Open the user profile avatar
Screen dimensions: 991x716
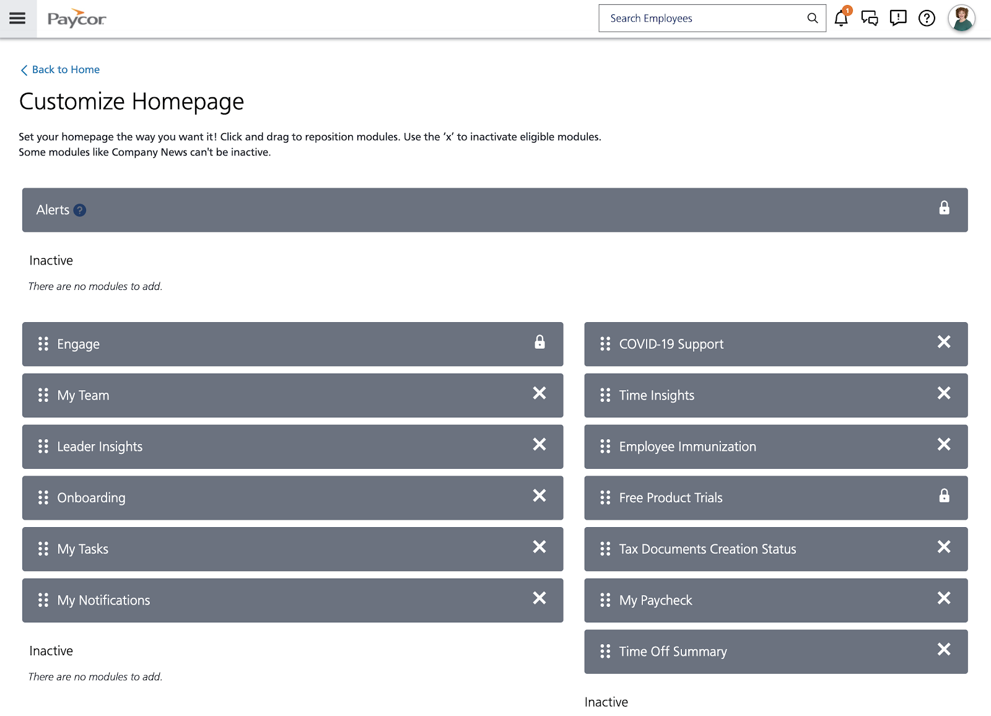(962, 18)
